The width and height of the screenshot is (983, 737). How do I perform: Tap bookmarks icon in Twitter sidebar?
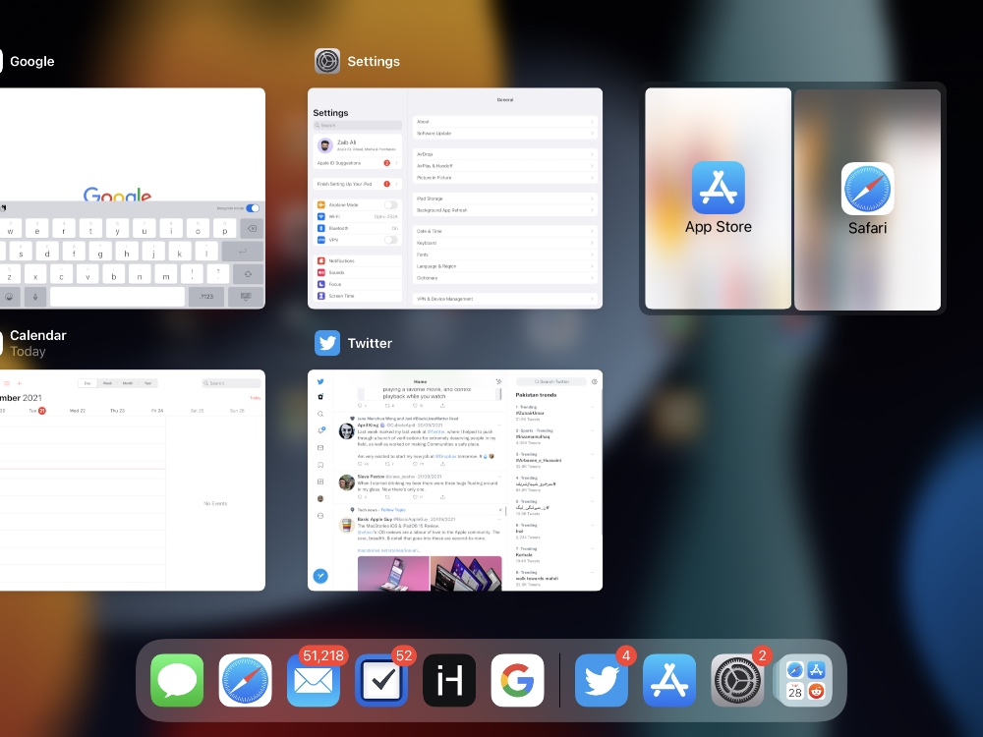coord(320,465)
